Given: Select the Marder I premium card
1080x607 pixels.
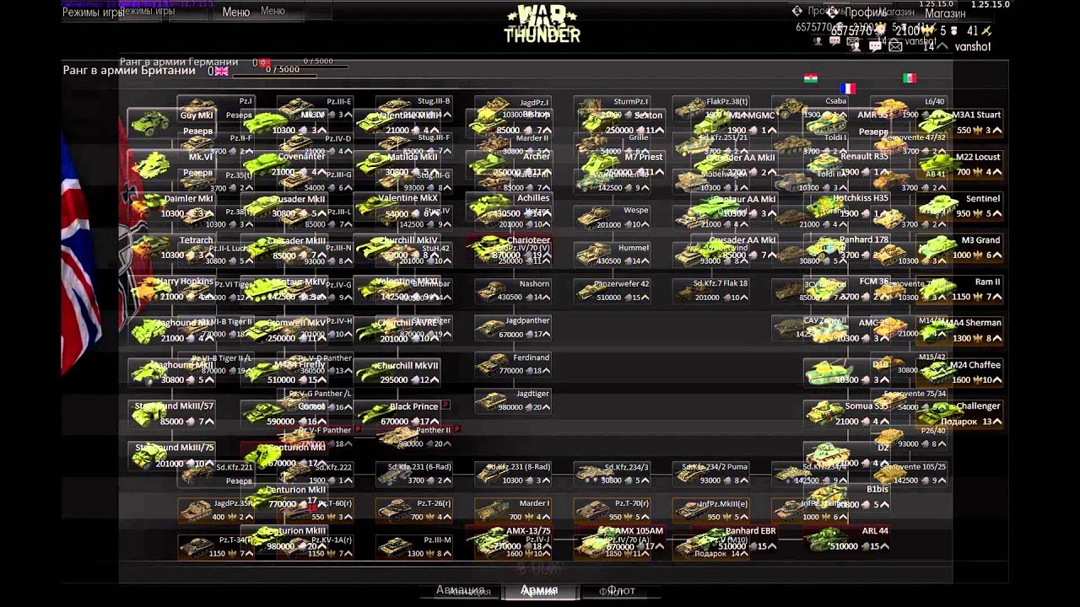Looking at the screenshot, I should [x=513, y=510].
